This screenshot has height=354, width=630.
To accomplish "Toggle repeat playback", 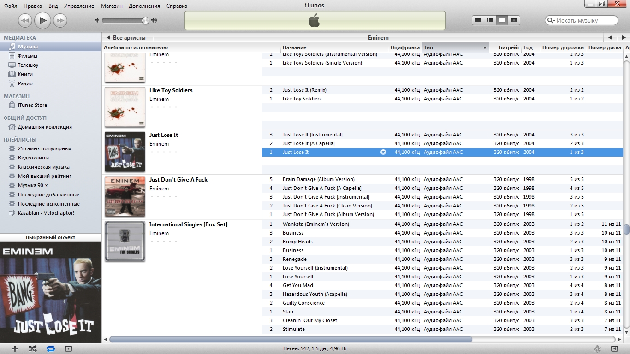I will [51, 348].
